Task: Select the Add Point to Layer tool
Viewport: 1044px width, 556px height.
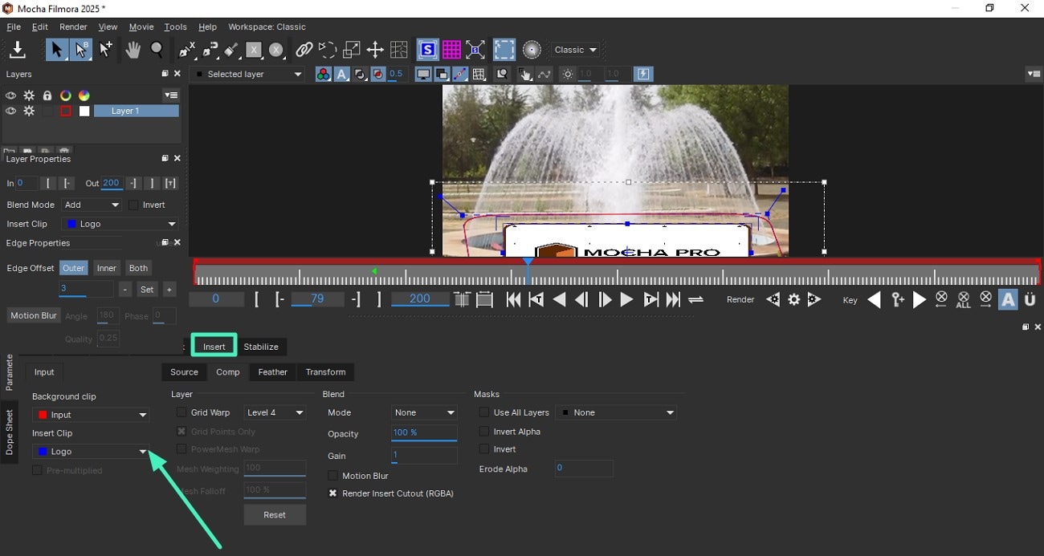Action: coord(105,49)
